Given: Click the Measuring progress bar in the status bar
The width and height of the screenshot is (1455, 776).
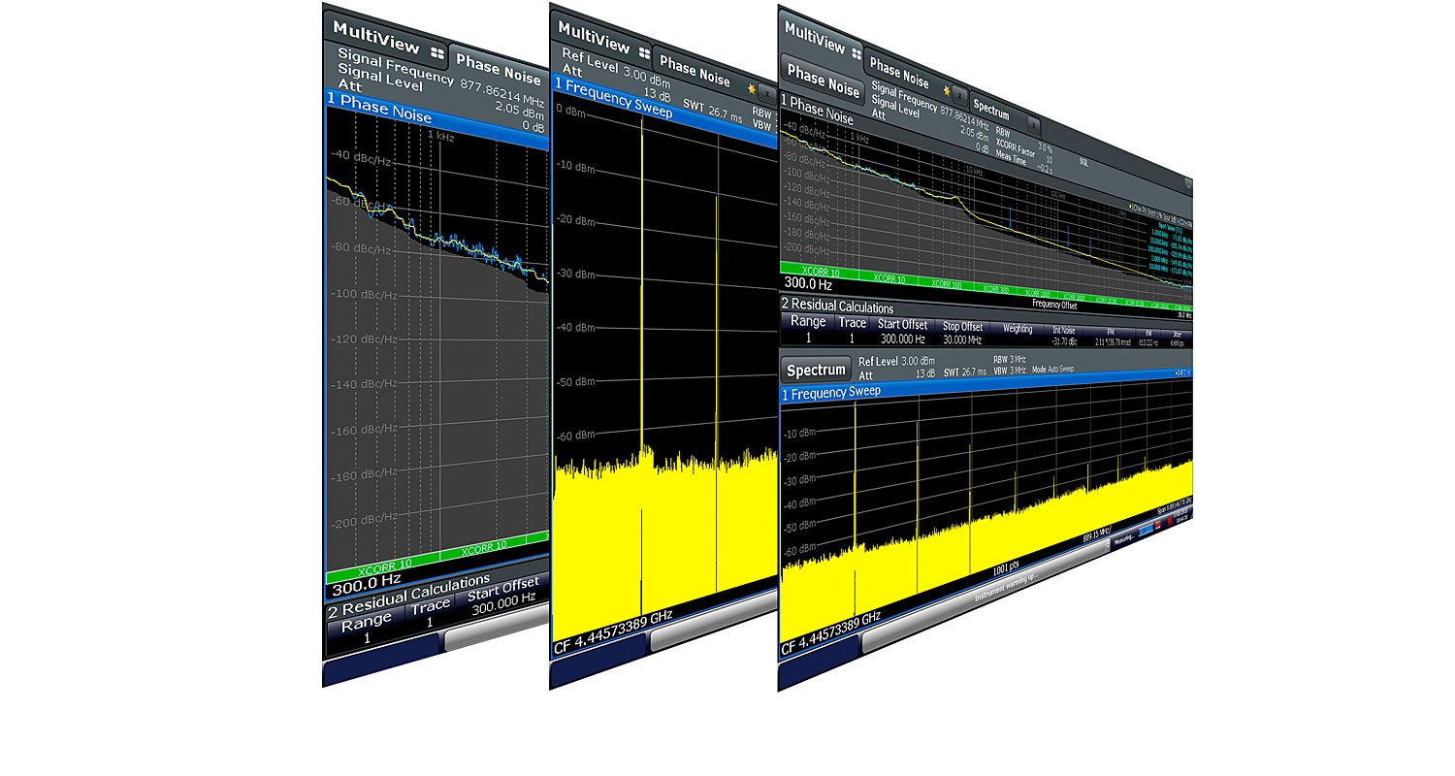Looking at the screenshot, I should point(1122,538).
